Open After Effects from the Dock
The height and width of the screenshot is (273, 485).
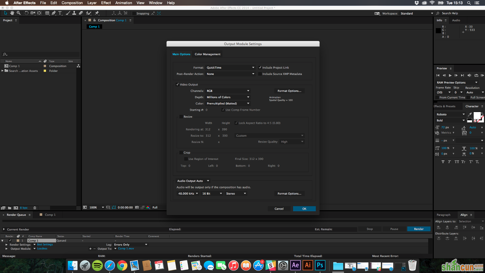coord(295,265)
